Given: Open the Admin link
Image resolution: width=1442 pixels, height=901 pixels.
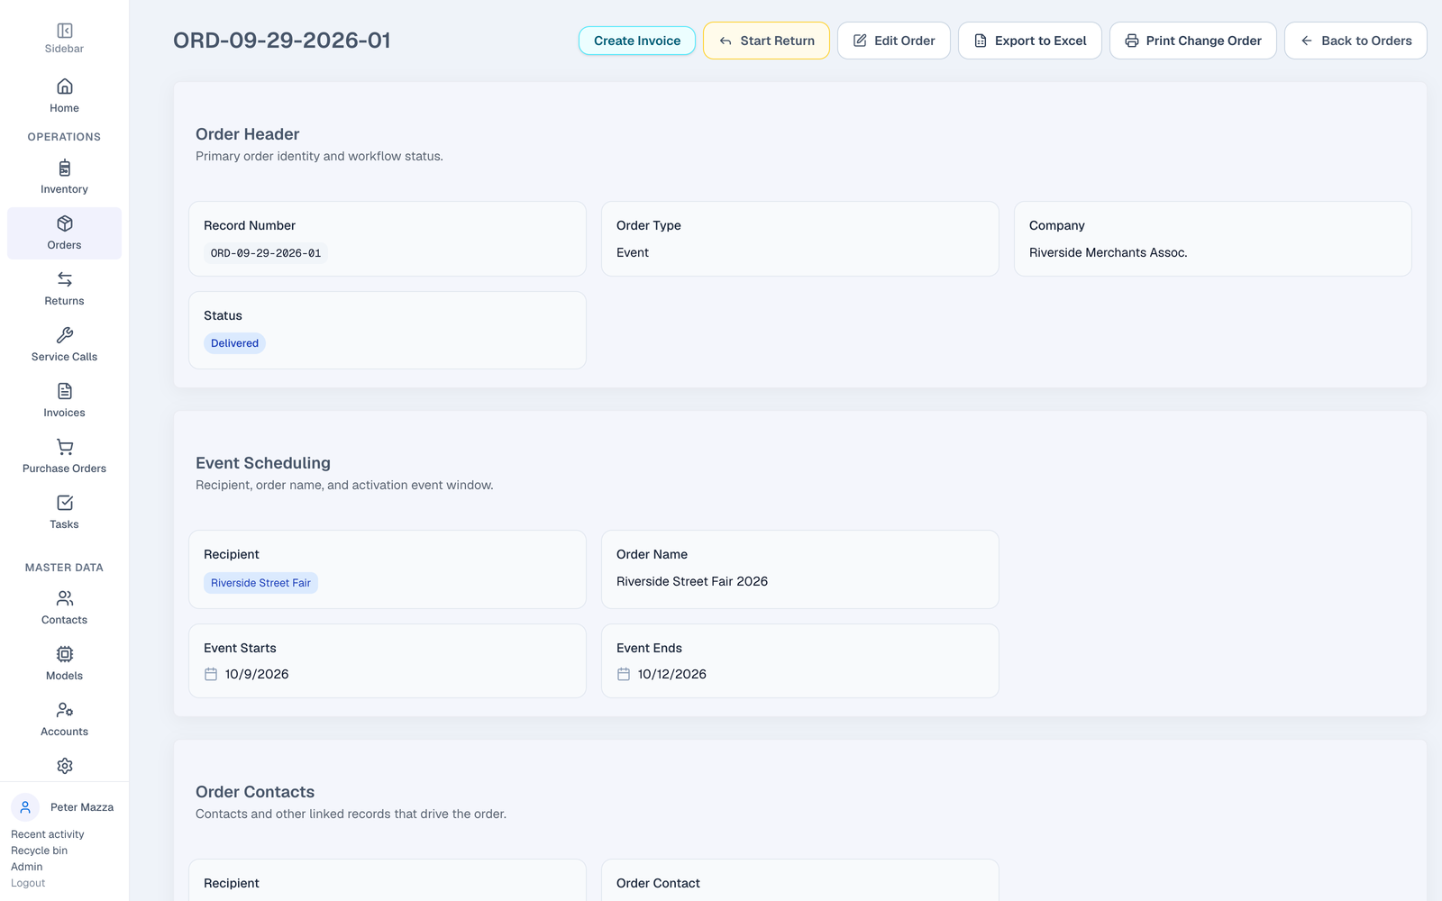Looking at the screenshot, I should click(27, 867).
